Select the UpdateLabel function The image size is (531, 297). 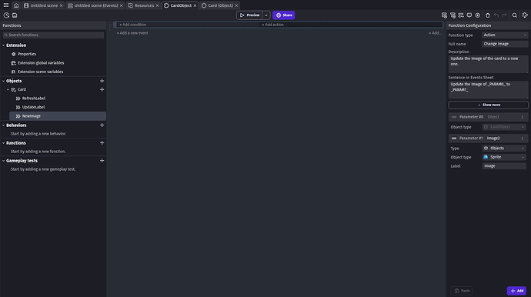point(33,108)
